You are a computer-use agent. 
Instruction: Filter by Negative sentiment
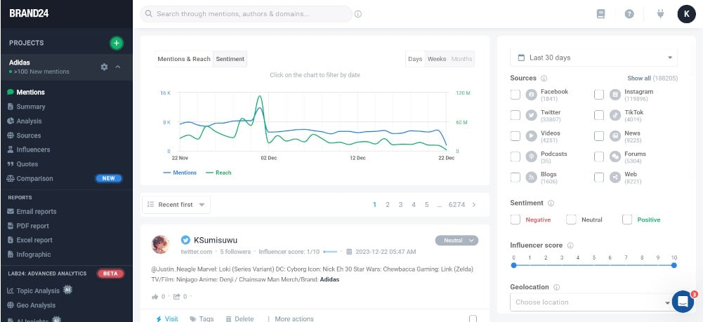[x=515, y=220]
